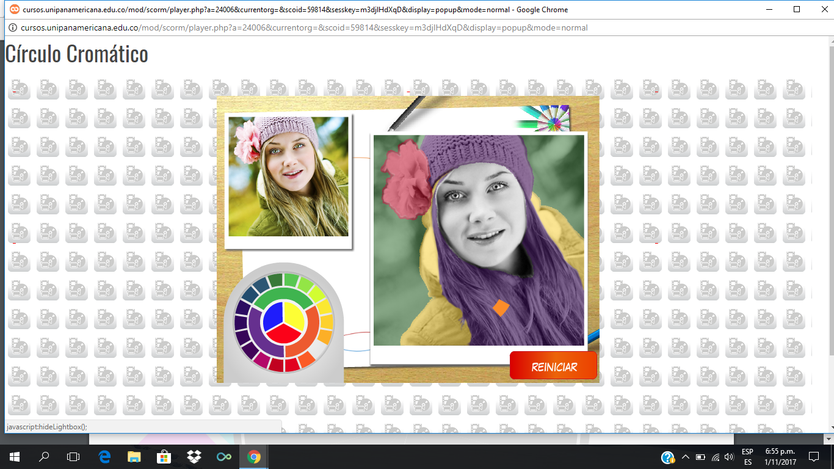834x469 pixels.
Task: Click the browser address bar URL
Action: [x=304, y=27]
